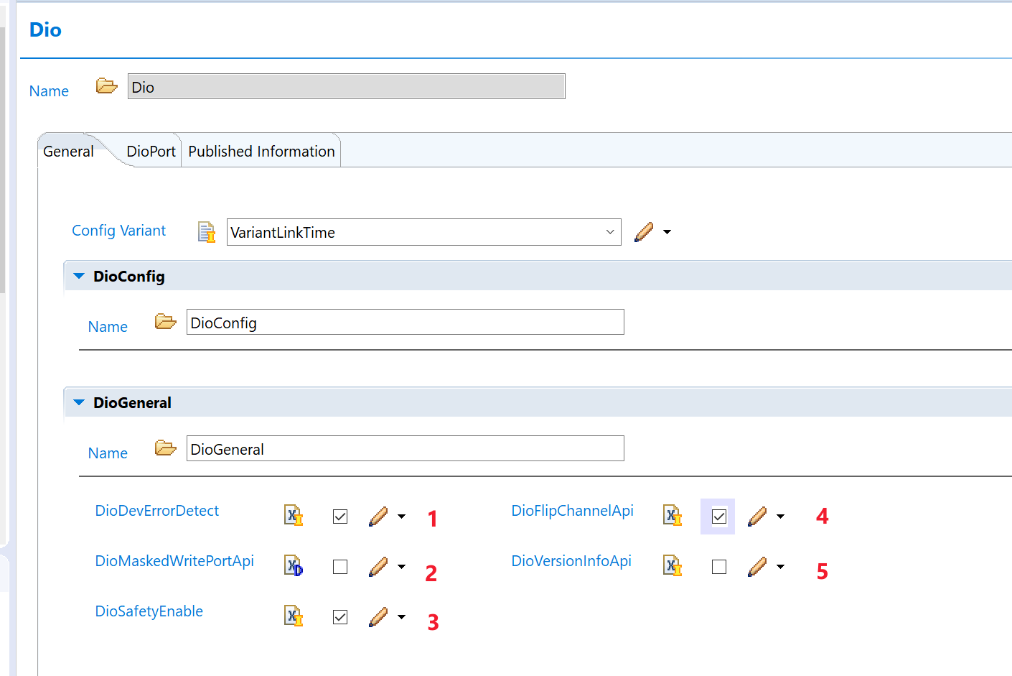Click the DioDevErrorDetect parameter icon

(294, 516)
